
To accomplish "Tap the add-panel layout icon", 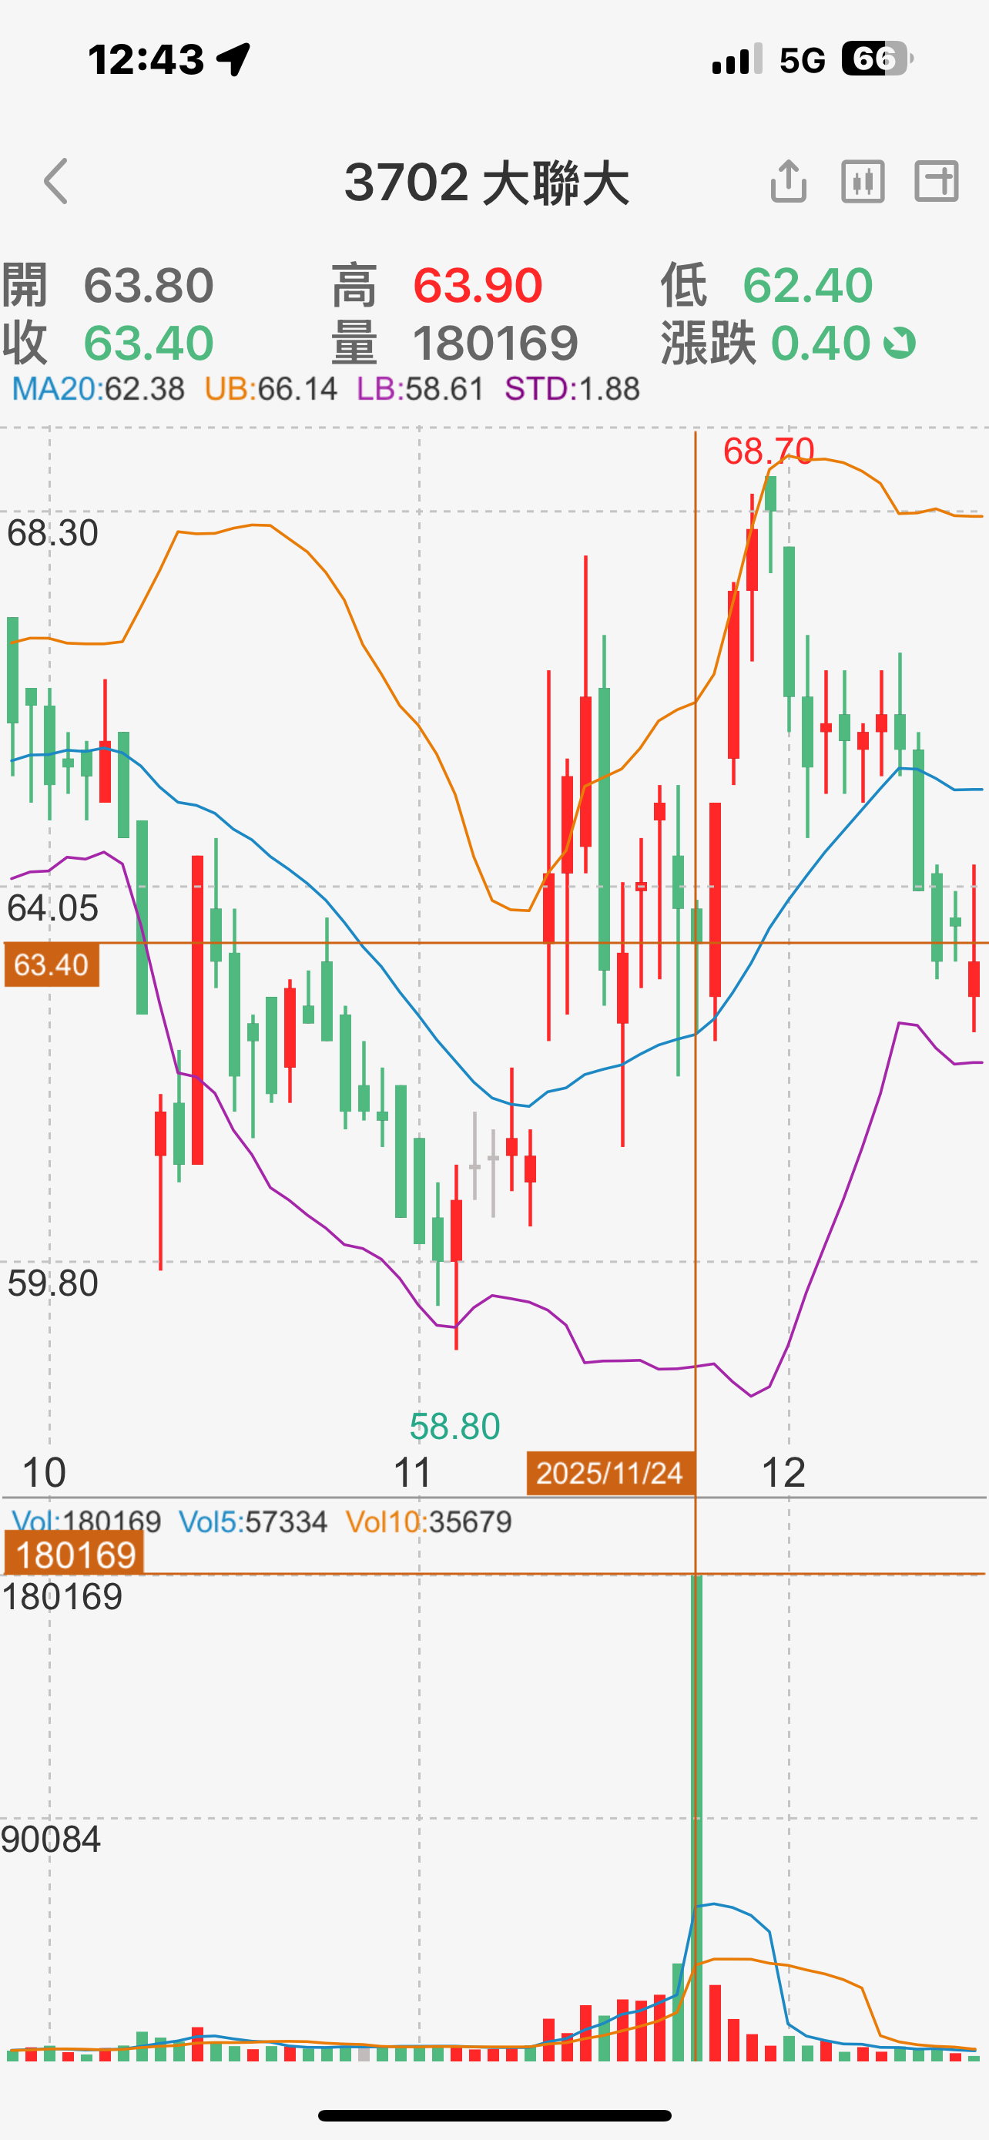I will pyautogui.click(x=937, y=181).
